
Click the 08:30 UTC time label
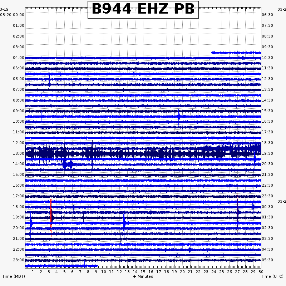pos(267,36)
